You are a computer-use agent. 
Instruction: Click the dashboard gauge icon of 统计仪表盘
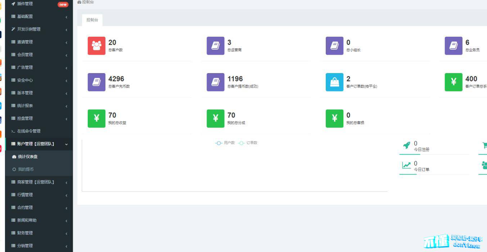14,157
